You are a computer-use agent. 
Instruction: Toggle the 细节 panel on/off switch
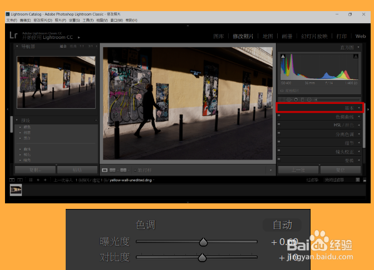[279, 142]
